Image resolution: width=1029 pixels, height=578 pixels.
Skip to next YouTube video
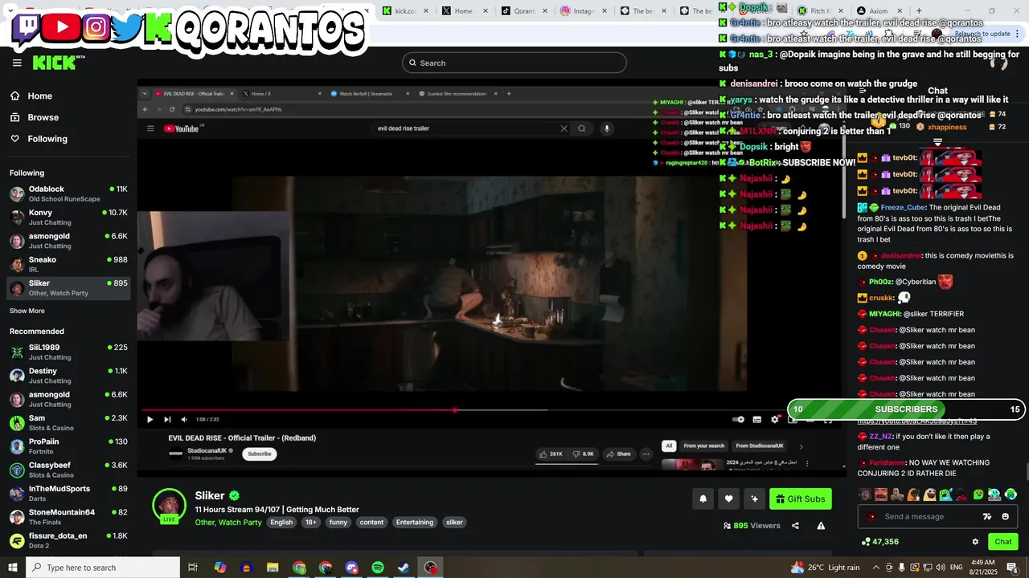167,419
